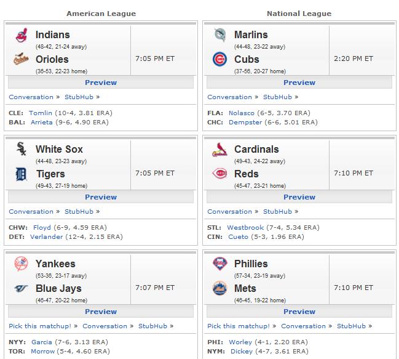Open Preview for Phillies vs Mets
399x359 pixels.
299,312
